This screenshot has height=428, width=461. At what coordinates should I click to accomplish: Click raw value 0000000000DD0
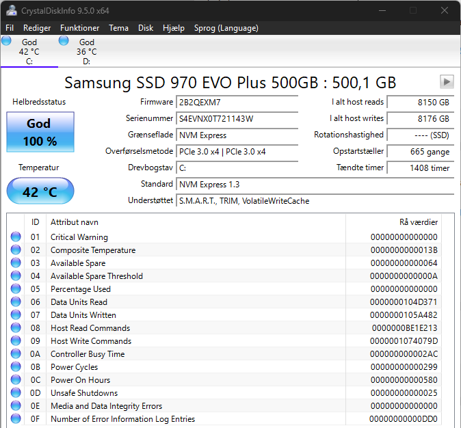tap(404, 419)
